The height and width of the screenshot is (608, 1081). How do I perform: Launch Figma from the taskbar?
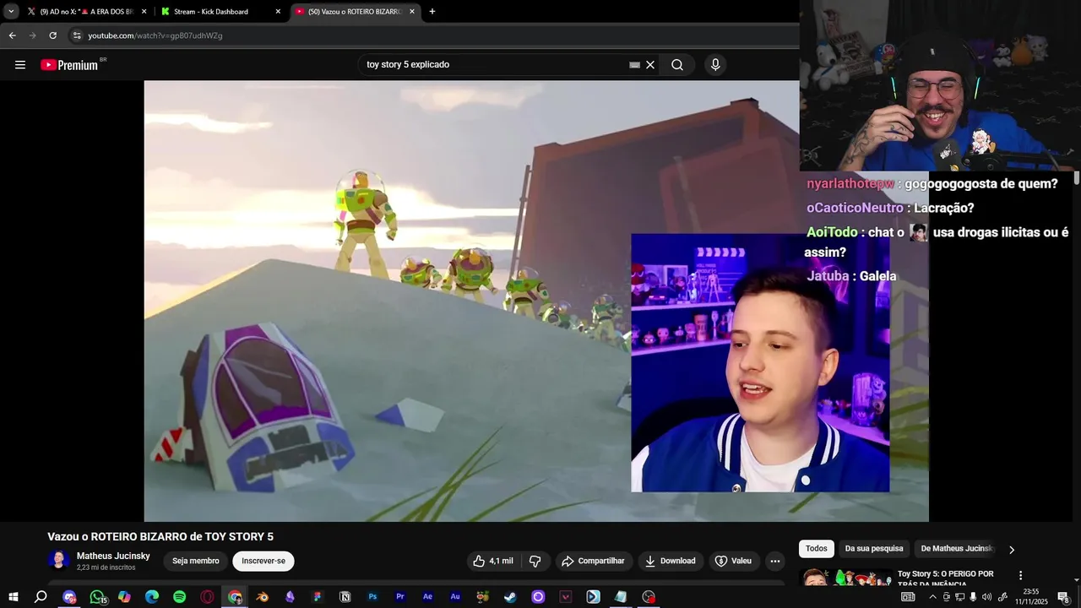click(318, 597)
